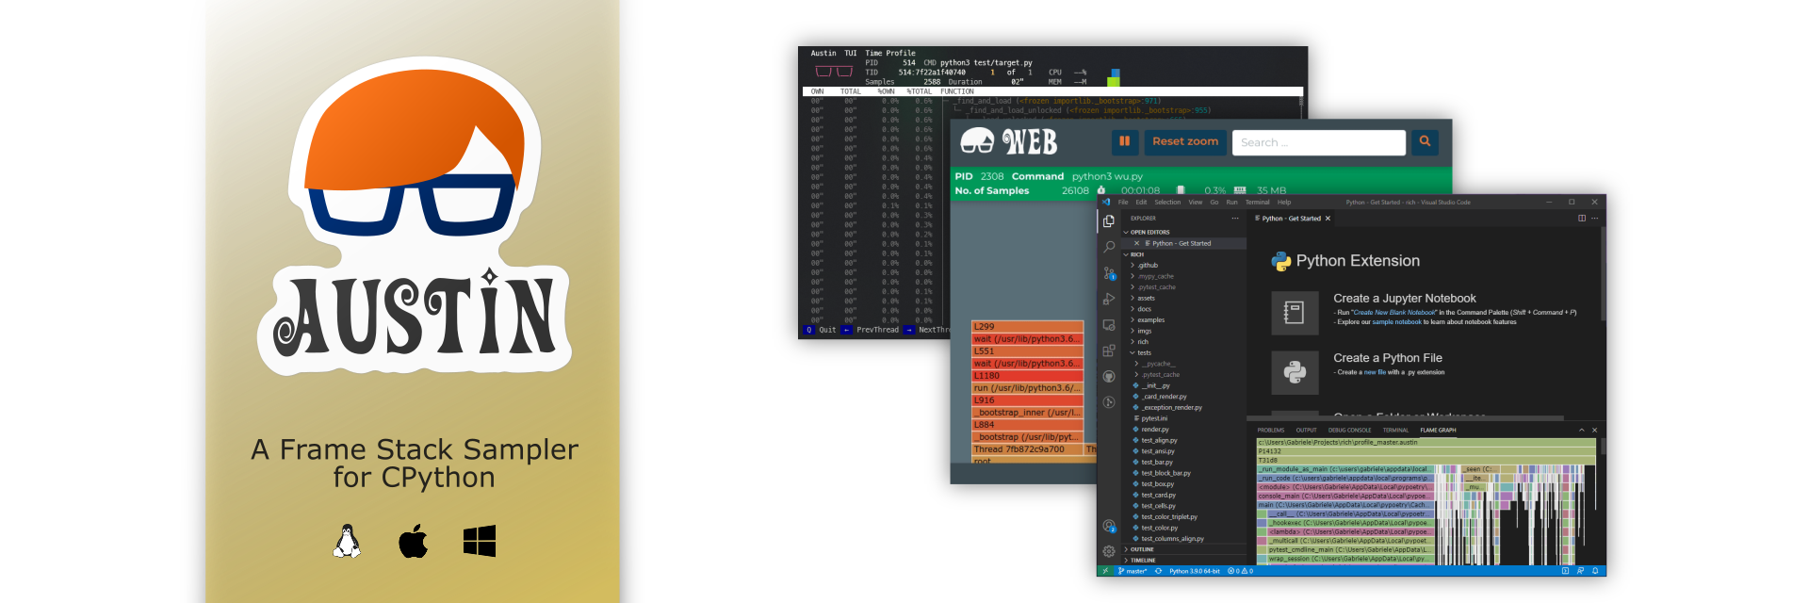The height and width of the screenshot is (603, 1809).
Task: Open the Manage gear icon in VS Code
Action: [1109, 551]
